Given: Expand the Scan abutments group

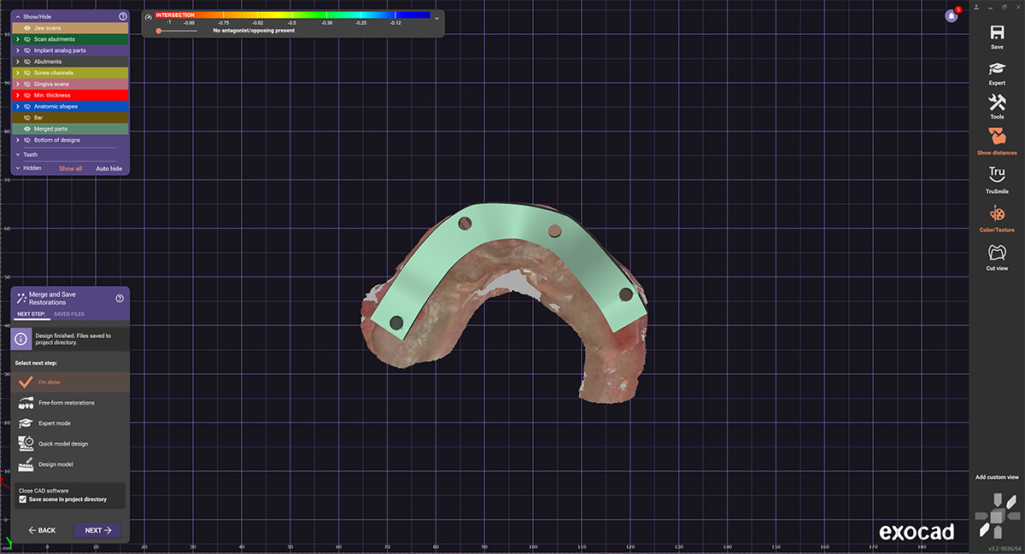Looking at the screenshot, I should (x=17, y=39).
